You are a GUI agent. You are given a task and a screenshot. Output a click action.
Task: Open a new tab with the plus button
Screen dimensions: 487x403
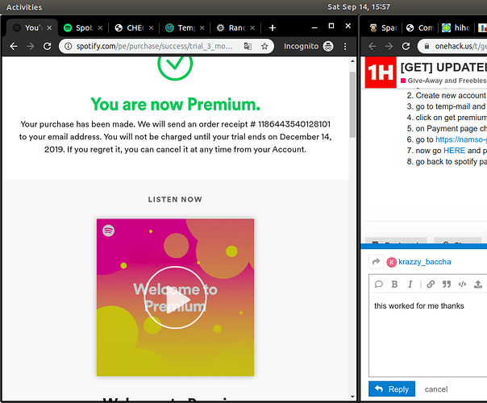[272, 27]
